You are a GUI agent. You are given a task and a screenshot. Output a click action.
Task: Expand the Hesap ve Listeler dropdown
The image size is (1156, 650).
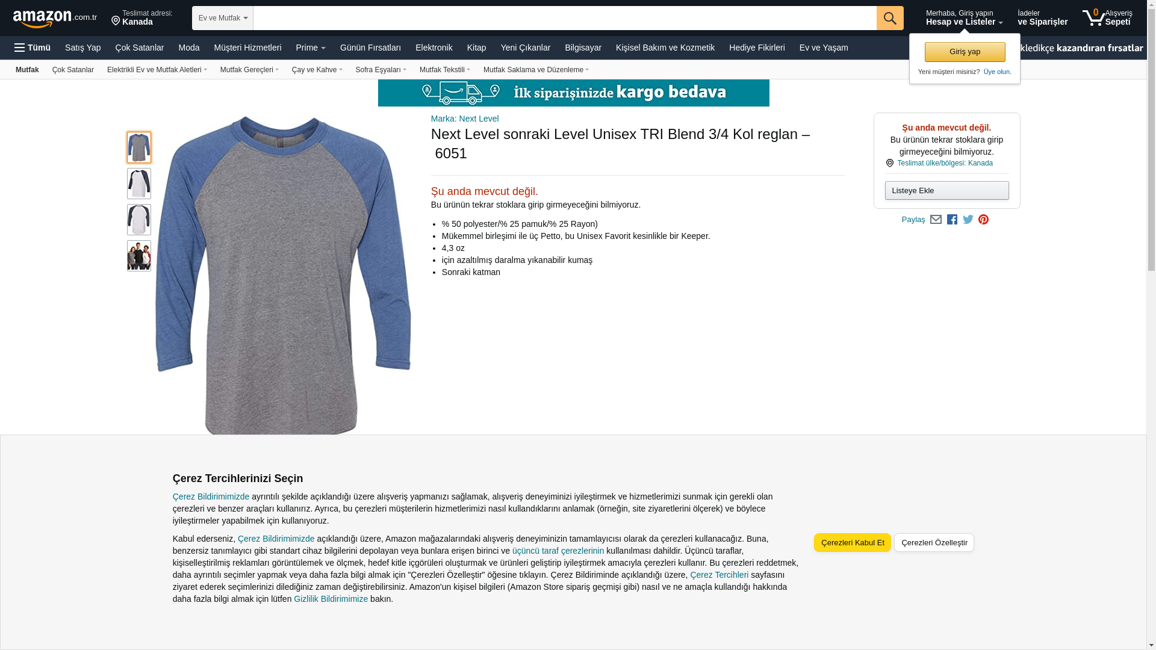point(964,17)
